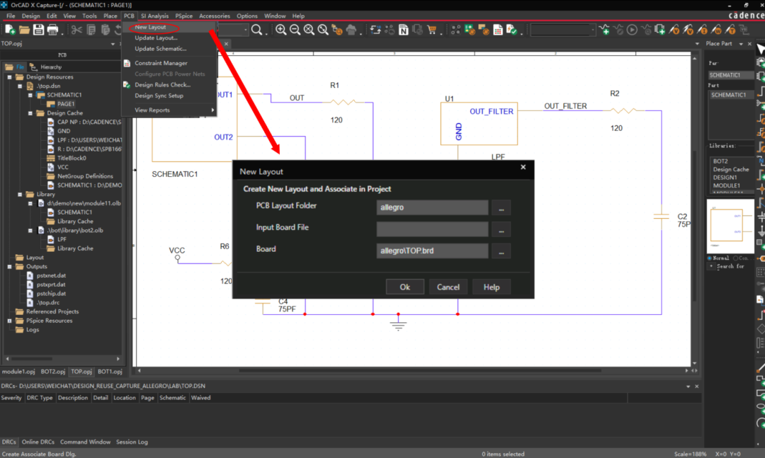Click the scissors cut icon

tap(76, 30)
